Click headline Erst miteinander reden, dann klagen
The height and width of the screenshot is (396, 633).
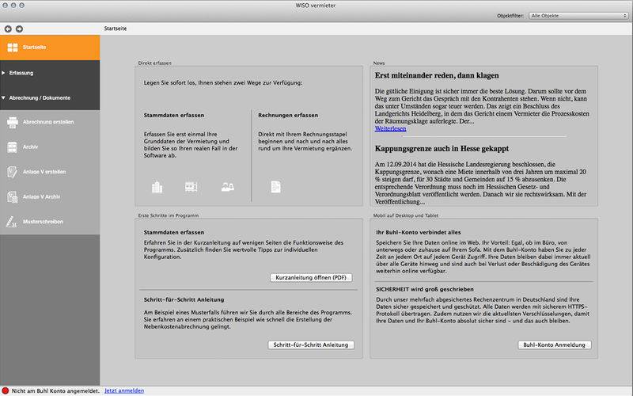click(x=437, y=75)
